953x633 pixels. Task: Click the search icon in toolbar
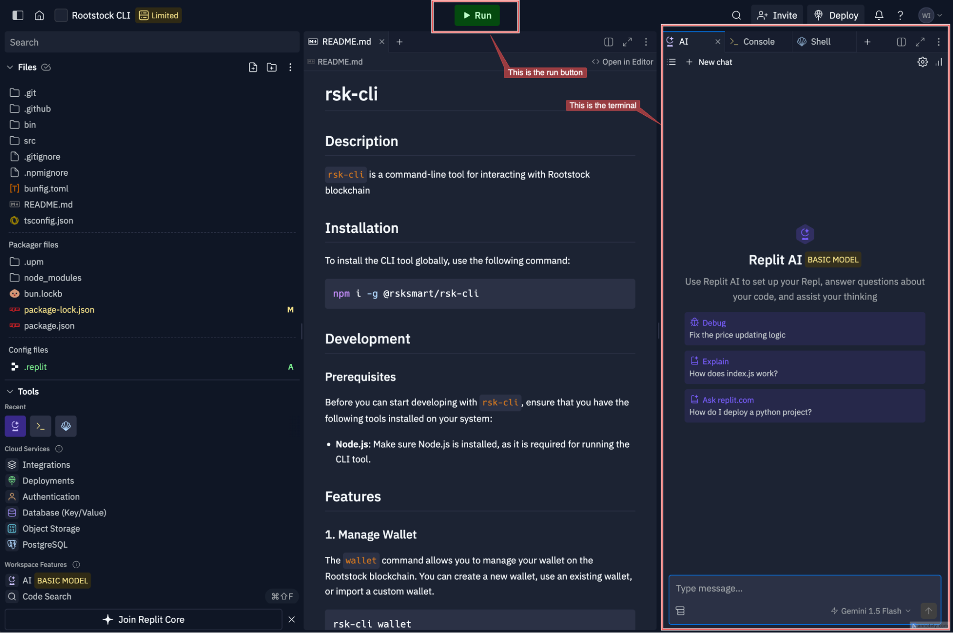click(x=737, y=14)
